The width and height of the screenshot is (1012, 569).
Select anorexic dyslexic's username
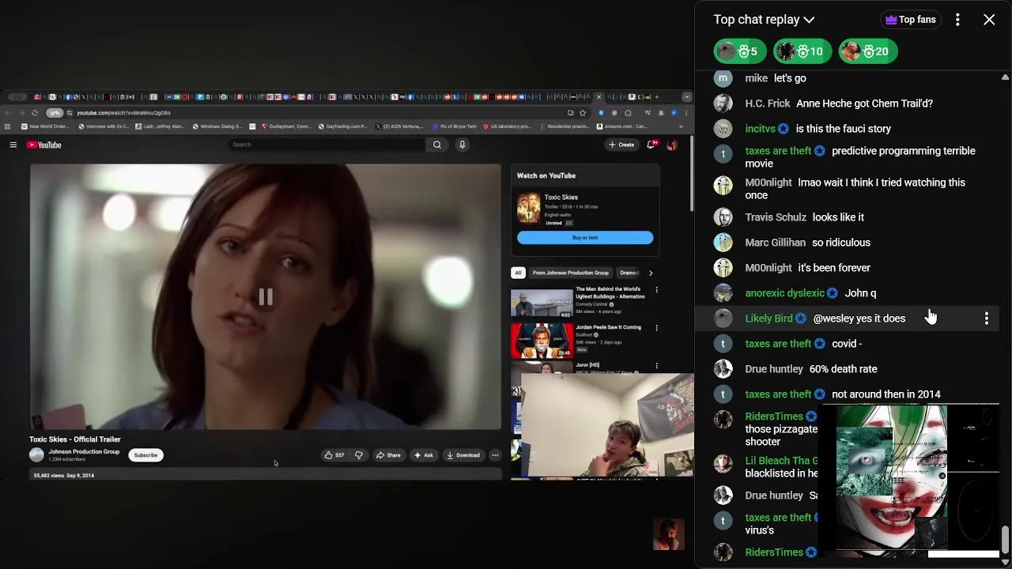(784, 293)
